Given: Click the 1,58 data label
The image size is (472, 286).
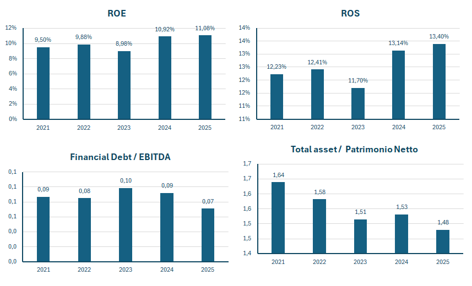Looking at the screenshot, I should click(319, 192).
